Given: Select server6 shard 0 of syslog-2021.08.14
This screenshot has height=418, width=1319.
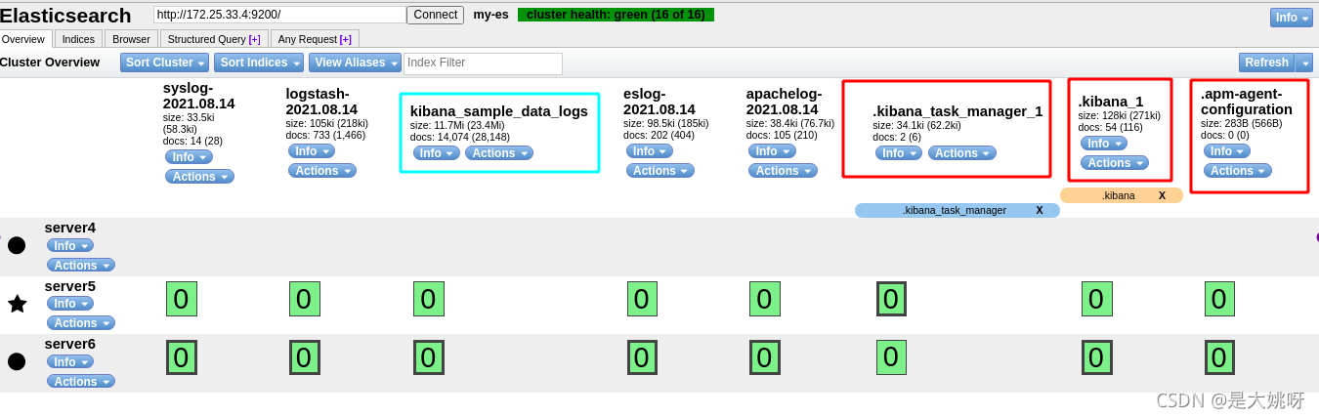Looking at the screenshot, I should [x=182, y=357].
